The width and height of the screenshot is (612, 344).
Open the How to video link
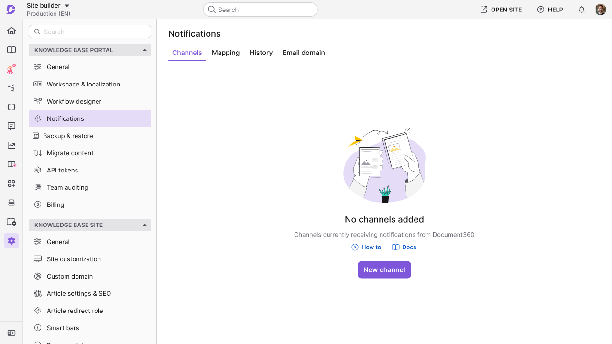(366, 247)
